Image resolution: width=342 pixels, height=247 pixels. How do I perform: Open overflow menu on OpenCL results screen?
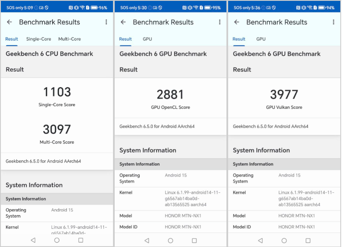click(220, 22)
